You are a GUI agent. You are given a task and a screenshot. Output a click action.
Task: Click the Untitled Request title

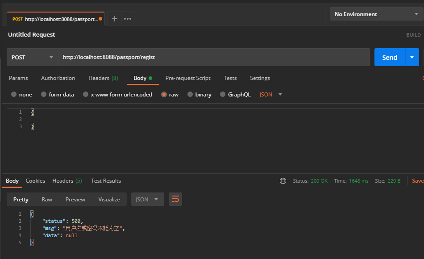pyautogui.click(x=31, y=35)
